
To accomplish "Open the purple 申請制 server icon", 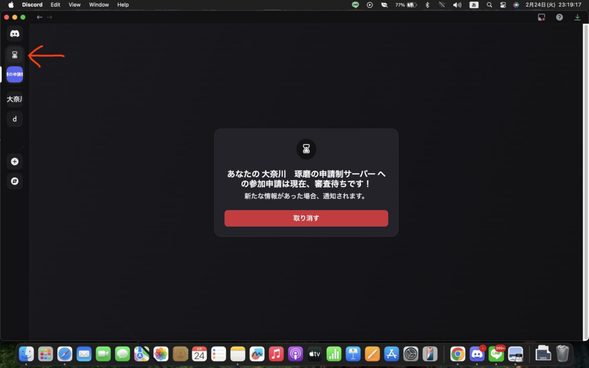I will tap(15, 74).
